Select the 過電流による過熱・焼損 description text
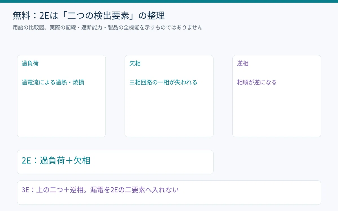338x211 pixels. [53, 82]
